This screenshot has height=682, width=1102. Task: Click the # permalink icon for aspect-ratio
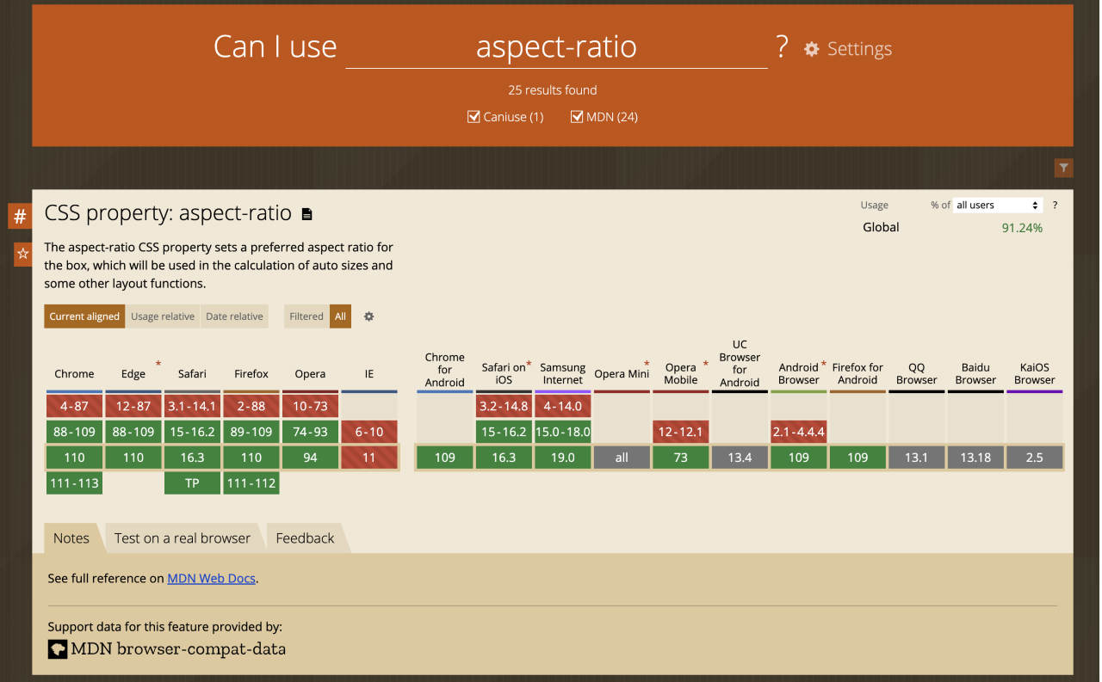pyautogui.click(x=19, y=216)
